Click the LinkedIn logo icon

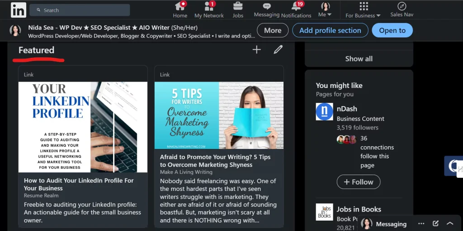[18, 10]
